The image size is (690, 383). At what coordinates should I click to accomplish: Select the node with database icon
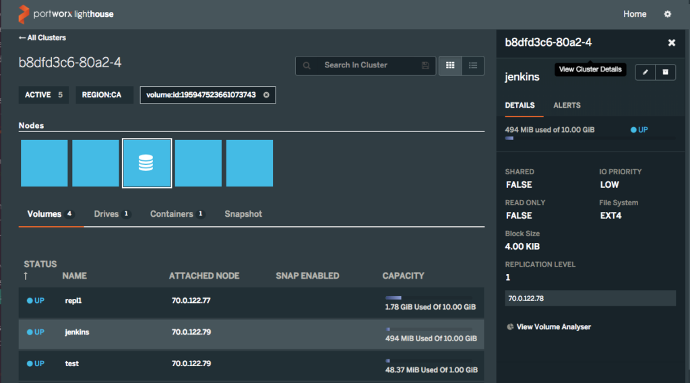click(x=147, y=163)
